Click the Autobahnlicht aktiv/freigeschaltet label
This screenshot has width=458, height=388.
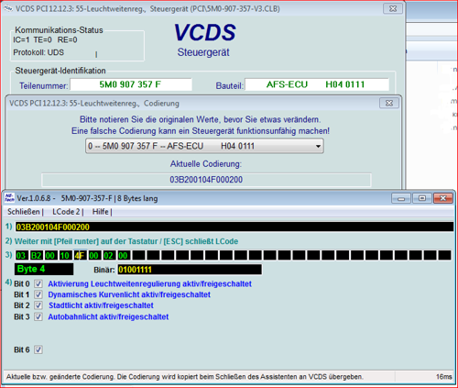108,316
